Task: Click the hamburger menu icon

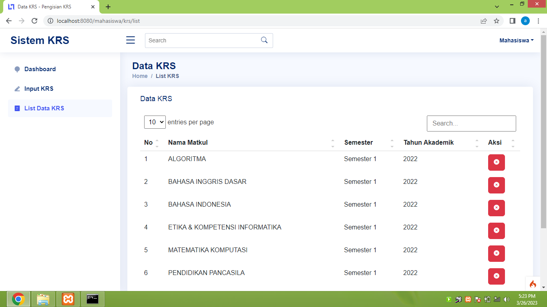Action: coord(130,40)
